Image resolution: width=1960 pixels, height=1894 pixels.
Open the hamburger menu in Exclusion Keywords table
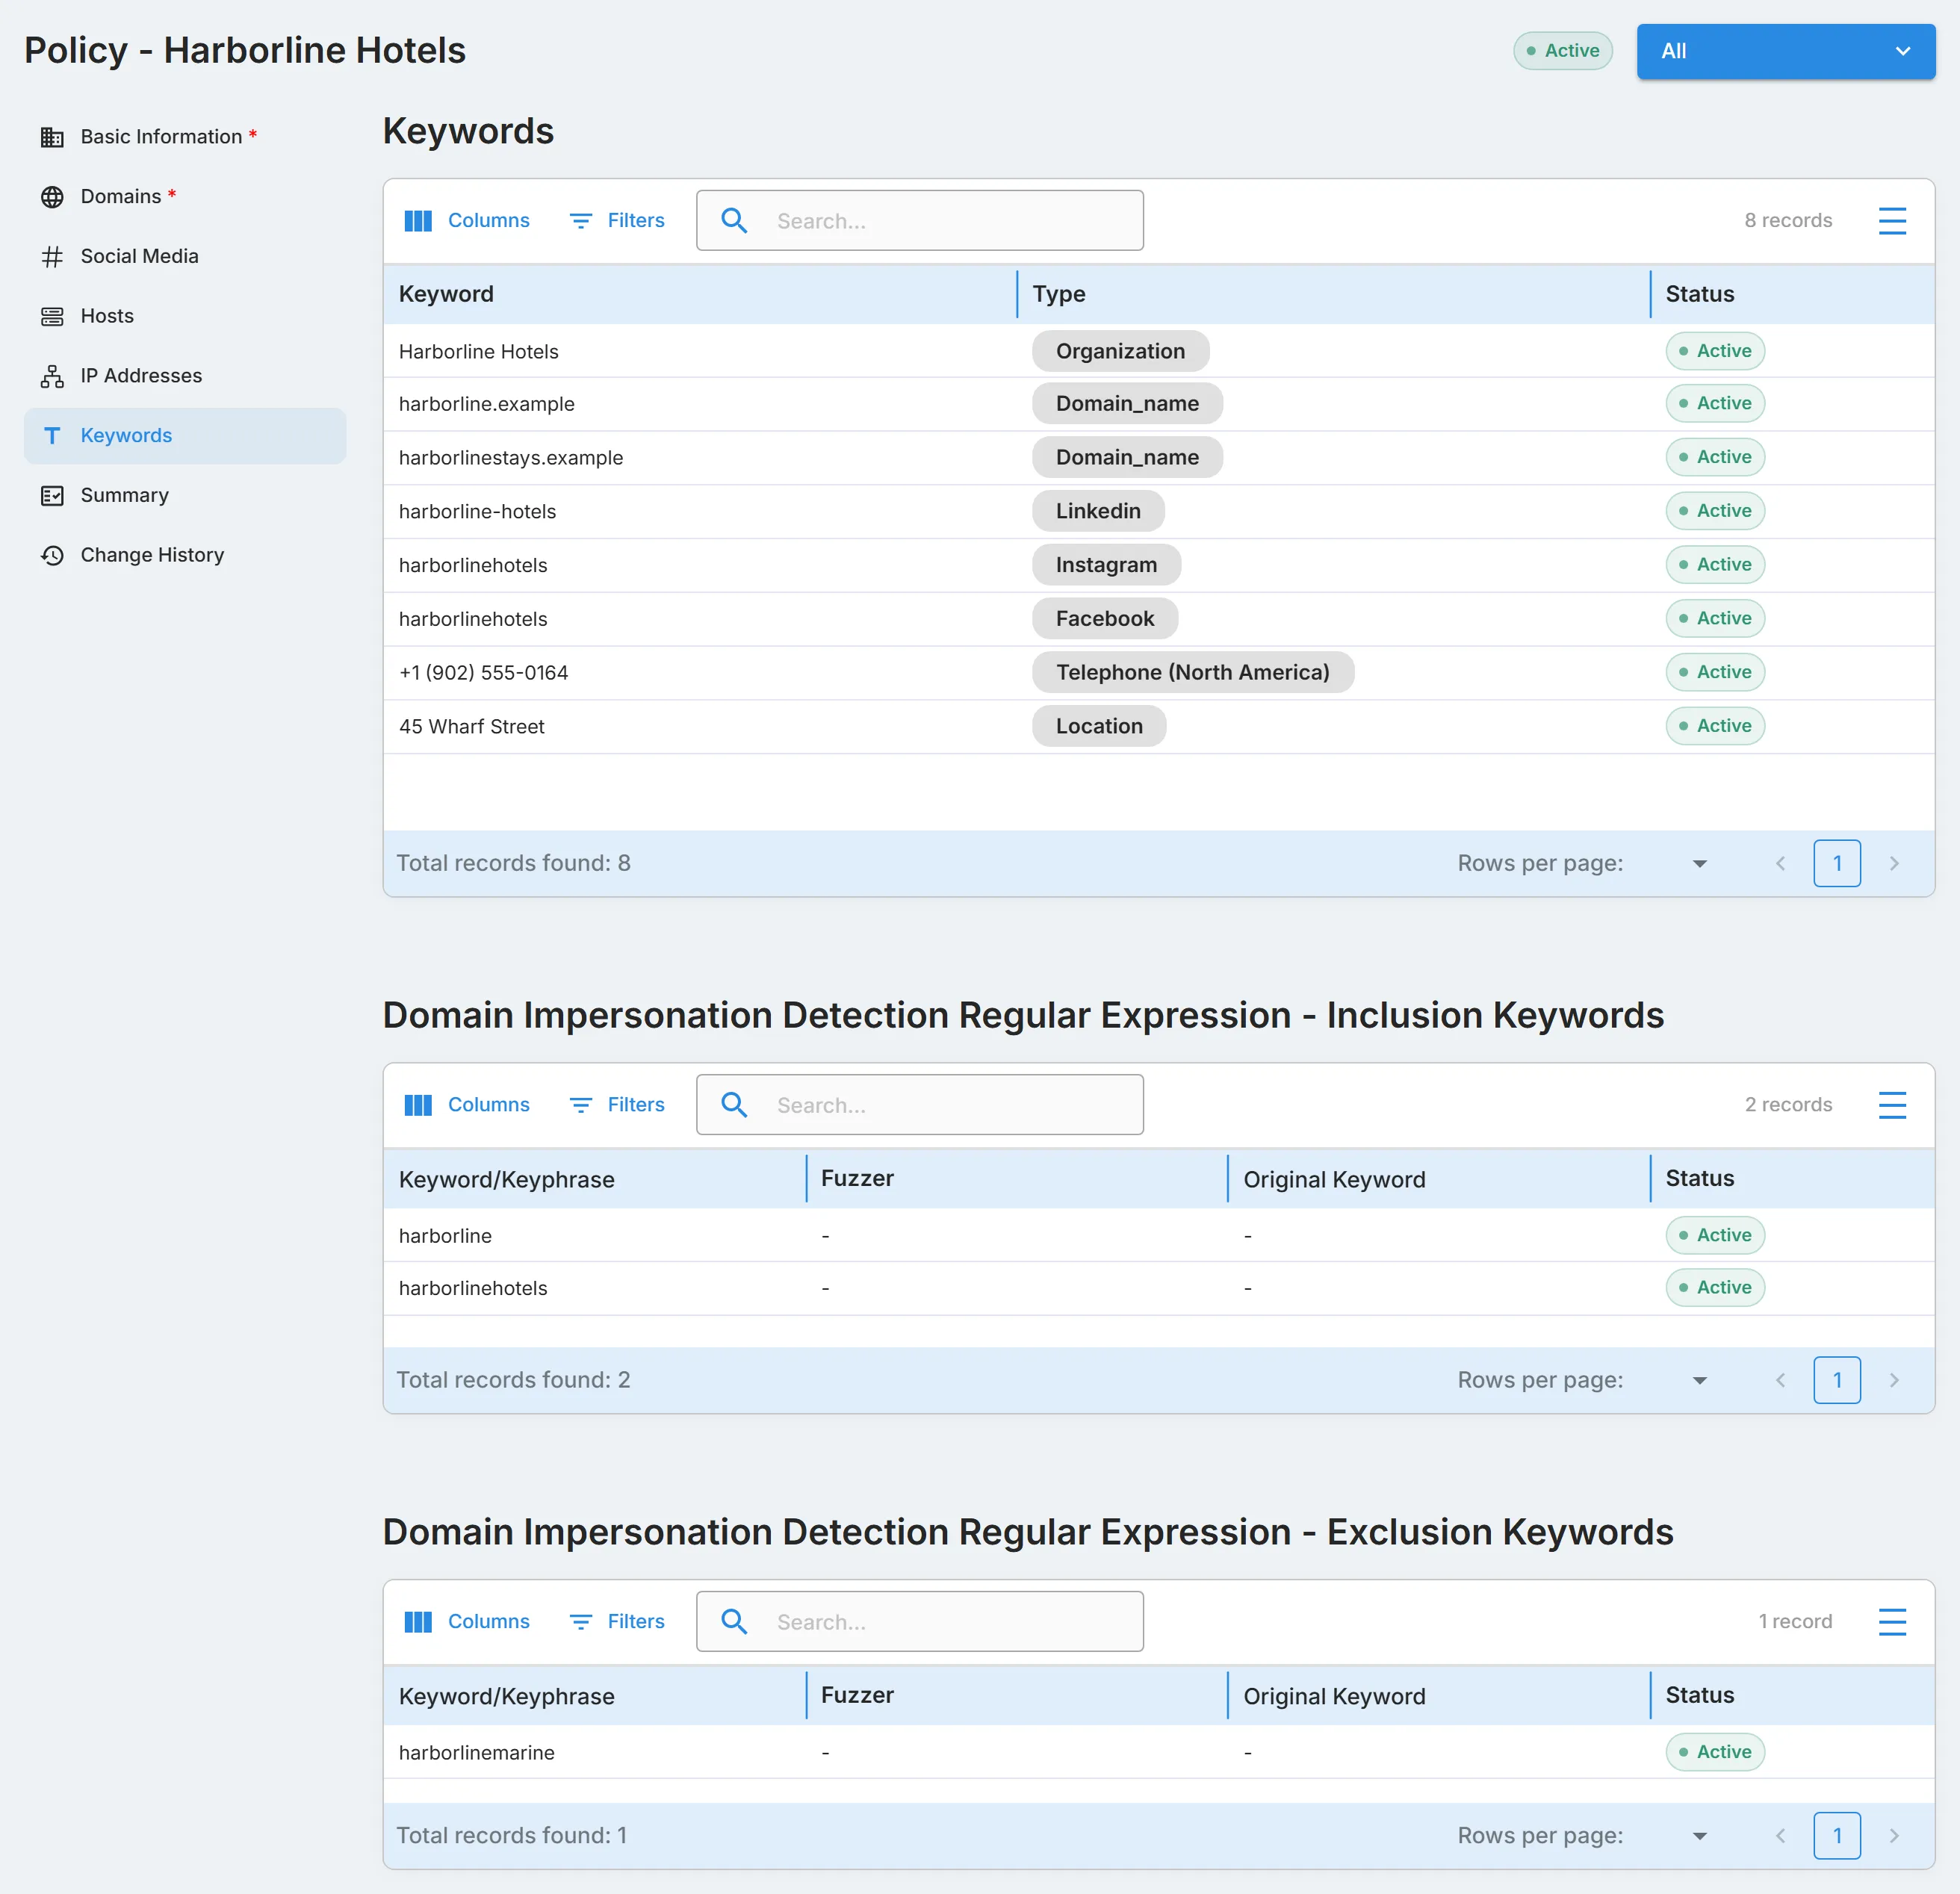pos(1892,1622)
